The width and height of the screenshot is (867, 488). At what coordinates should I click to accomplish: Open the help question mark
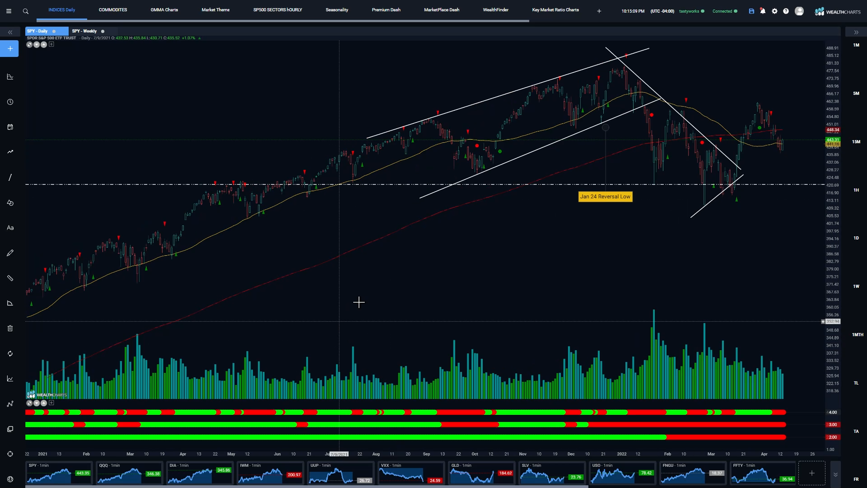click(x=786, y=11)
